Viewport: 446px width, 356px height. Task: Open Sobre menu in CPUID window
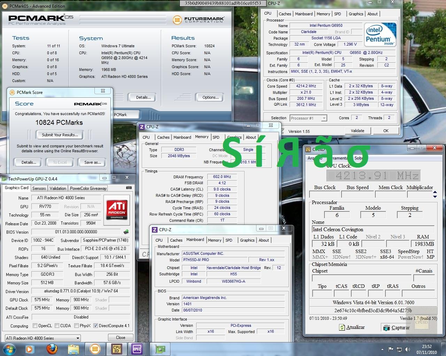pos(358,158)
